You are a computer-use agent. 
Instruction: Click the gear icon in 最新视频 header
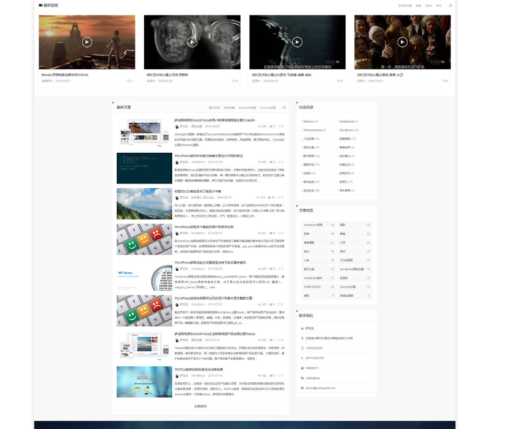pyautogui.click(x=450, y=5)
